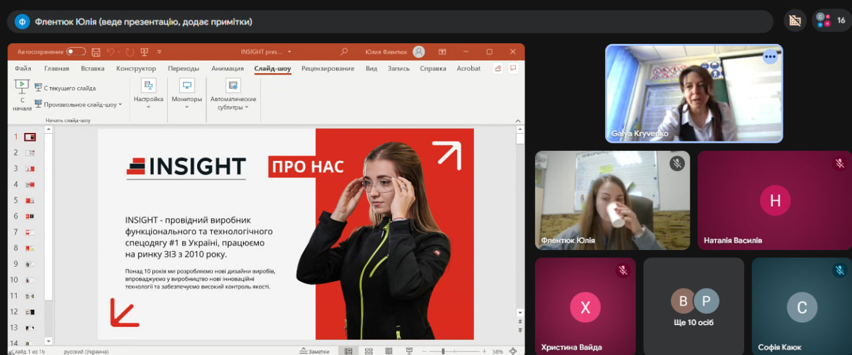Click present-from-start icon in quick access toolbar

pyautogui.click(x=144, y=52)
